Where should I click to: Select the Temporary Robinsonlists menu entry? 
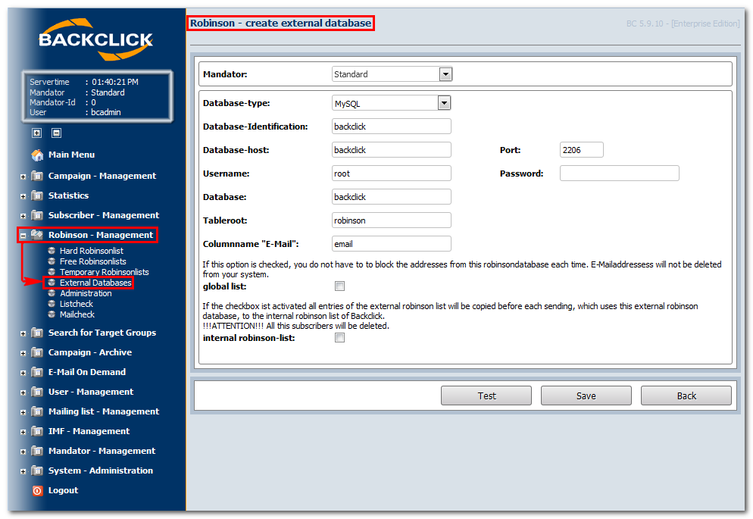click(105, 272)
